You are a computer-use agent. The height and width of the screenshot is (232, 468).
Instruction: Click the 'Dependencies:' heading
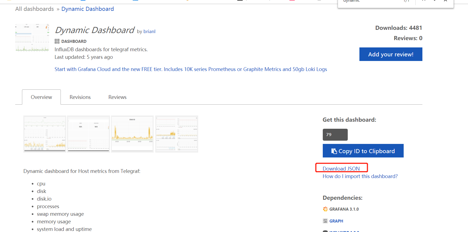343,198
